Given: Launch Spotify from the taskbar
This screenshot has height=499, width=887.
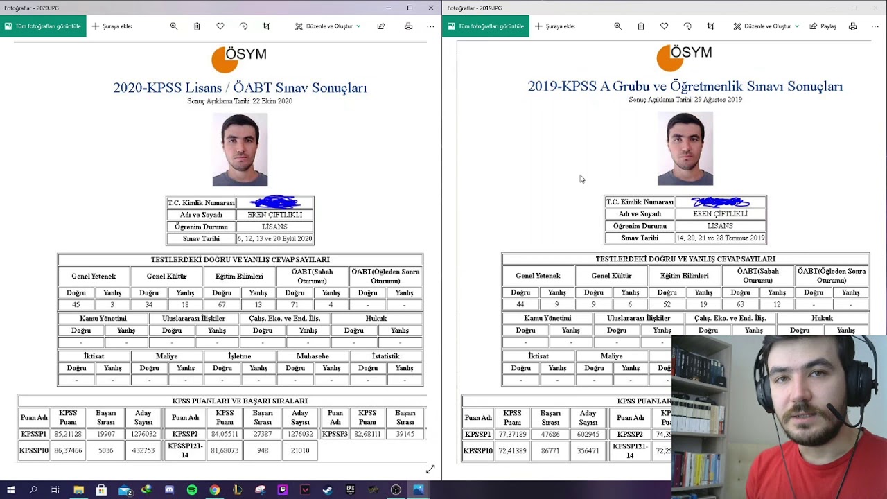Looking at the screenshot, I should (192, 490).
